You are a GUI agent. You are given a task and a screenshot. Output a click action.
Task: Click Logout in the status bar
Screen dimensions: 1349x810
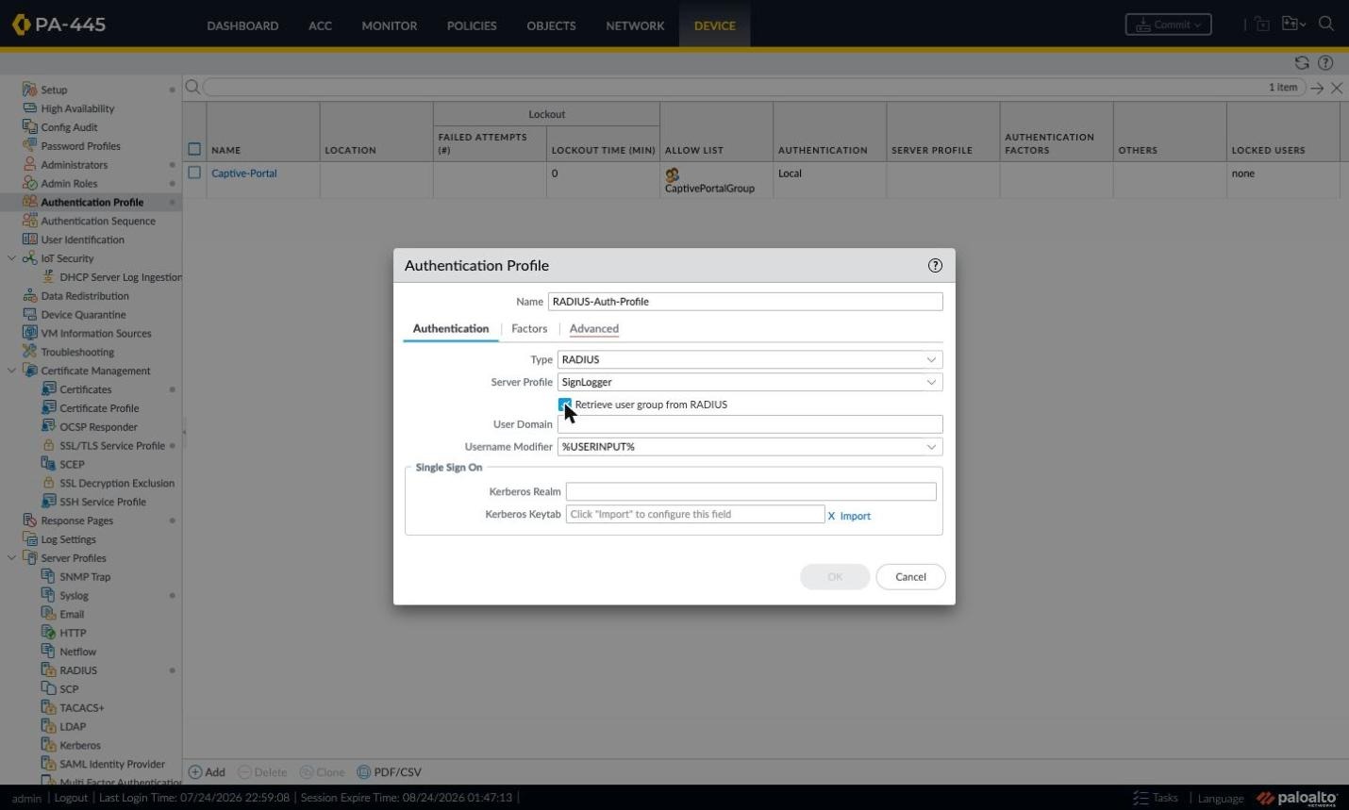pos(71,798)
